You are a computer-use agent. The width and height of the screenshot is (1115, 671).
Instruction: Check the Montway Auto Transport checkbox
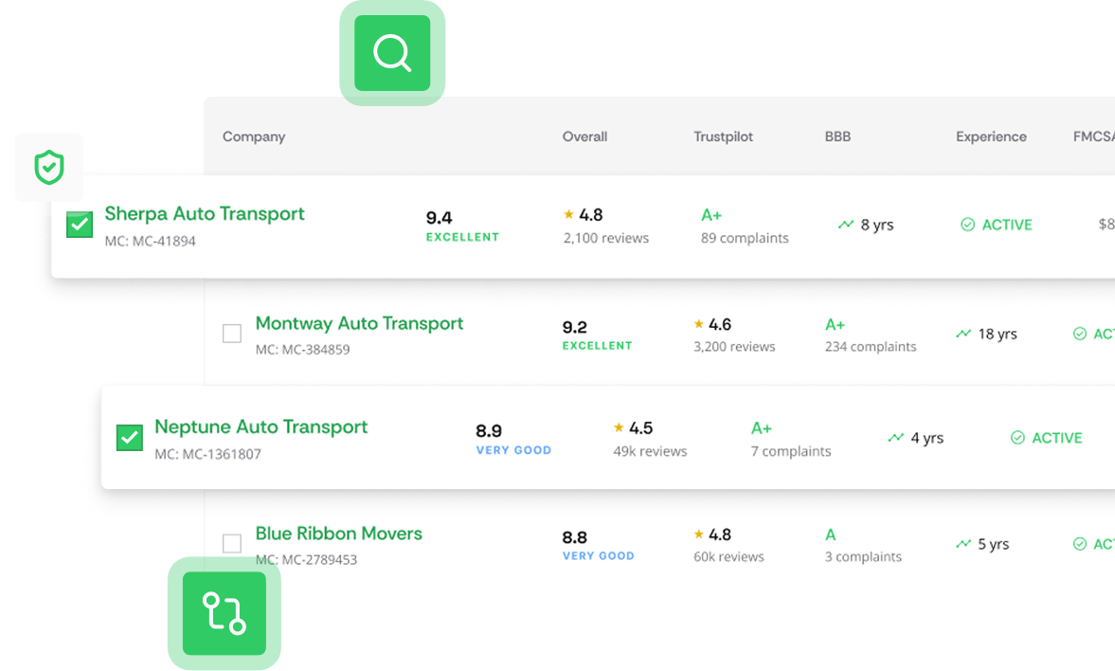pyautogui.click(x=232, y=333)
